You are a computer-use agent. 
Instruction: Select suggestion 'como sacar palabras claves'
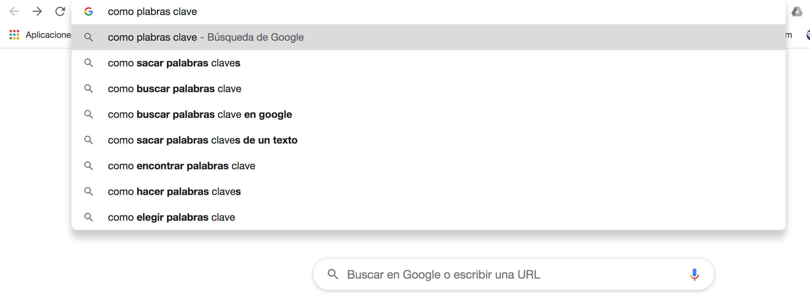pyautogui.click(x=174, y=63)
